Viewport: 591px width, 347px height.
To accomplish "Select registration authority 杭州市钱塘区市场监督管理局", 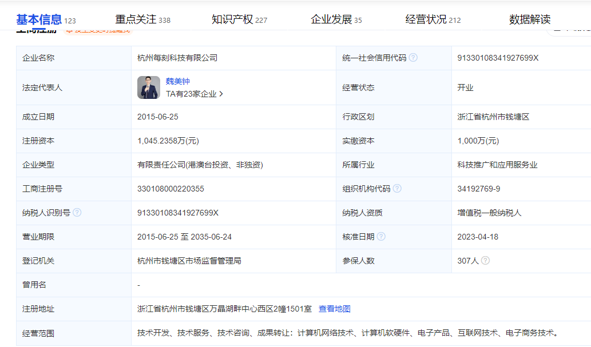I will click(x=189, y=261).
